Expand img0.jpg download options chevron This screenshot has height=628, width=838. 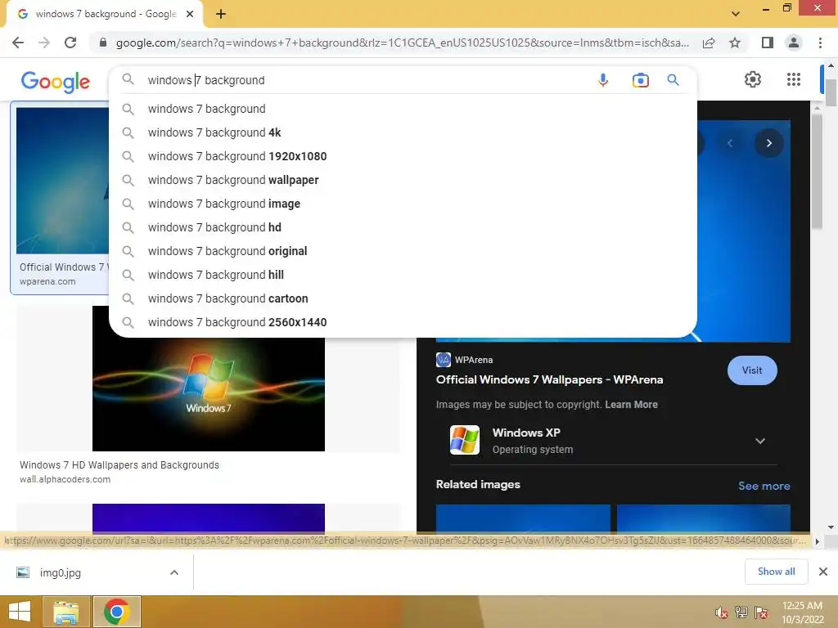pyautogui.click(x=174, y=572)
